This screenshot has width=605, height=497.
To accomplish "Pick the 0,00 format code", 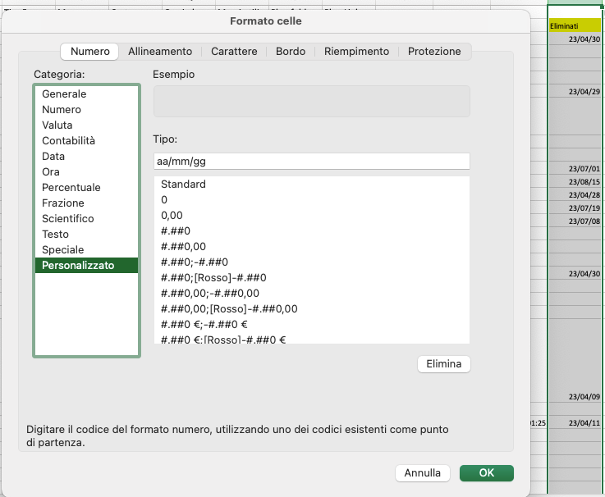I will 312,215.
